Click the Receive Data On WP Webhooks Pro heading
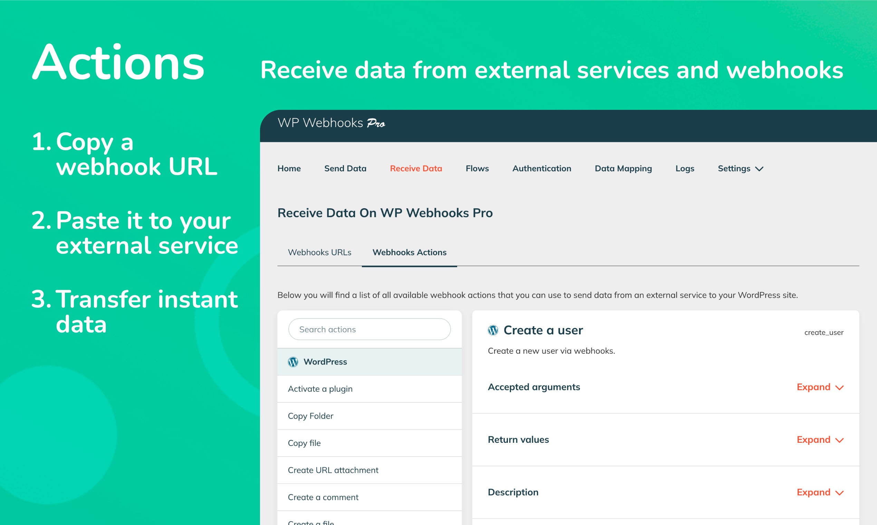This screenshot has height=525, width=877. click(x=385, y=213)
